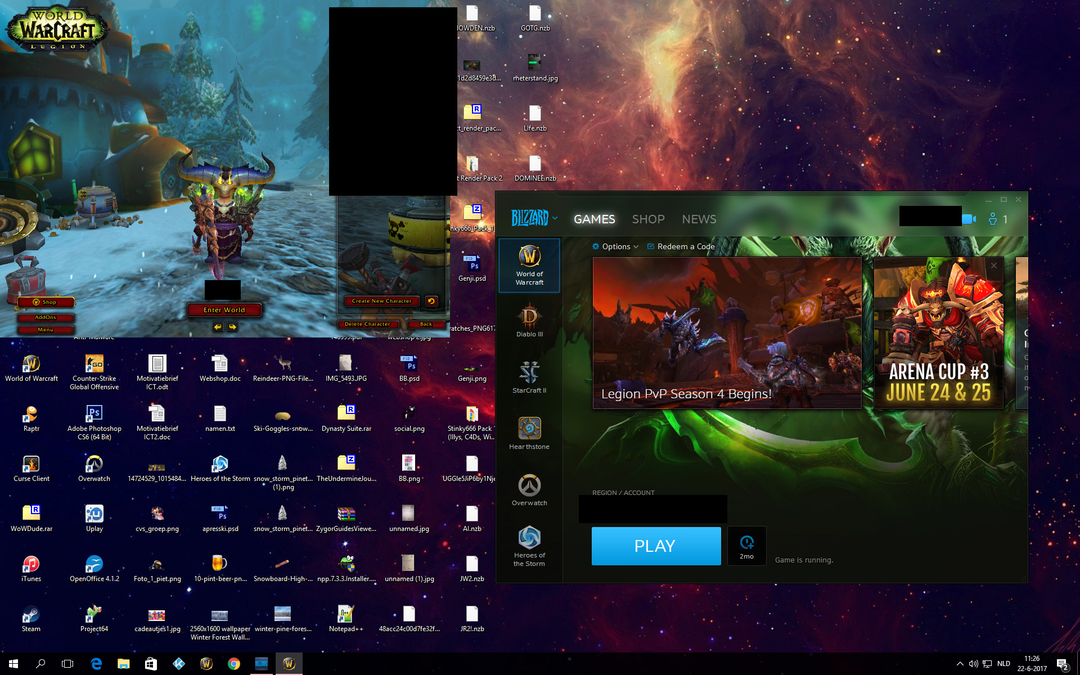Open File Explorer from taskbar
The width and height of the screenshot is (1080, 675).
123,664
